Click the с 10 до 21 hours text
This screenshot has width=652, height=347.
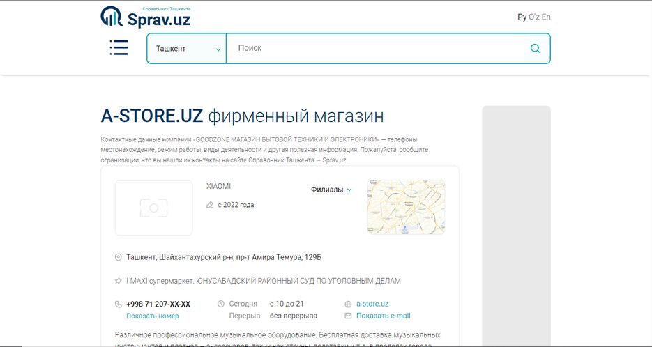(287, 304)
